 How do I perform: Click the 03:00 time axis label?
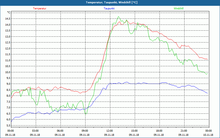(35, 131)
